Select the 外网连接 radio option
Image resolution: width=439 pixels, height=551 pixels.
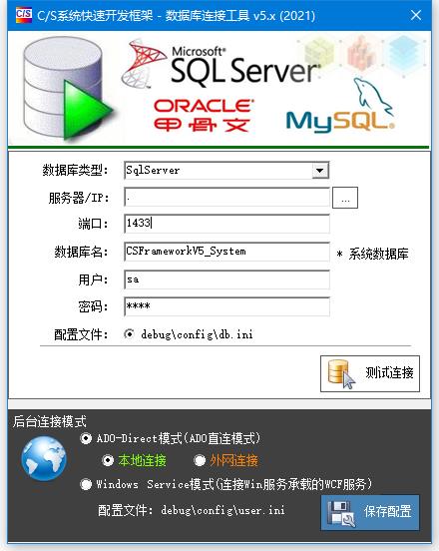[x=200, y=460]
